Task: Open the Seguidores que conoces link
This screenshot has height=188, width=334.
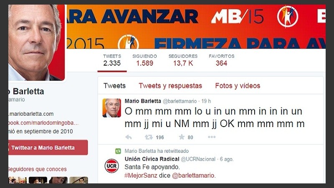Action: (38, 169)
